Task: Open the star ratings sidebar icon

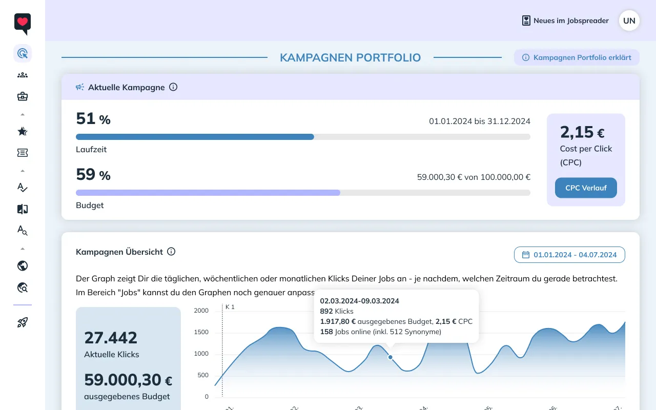Action: point(23,132)
